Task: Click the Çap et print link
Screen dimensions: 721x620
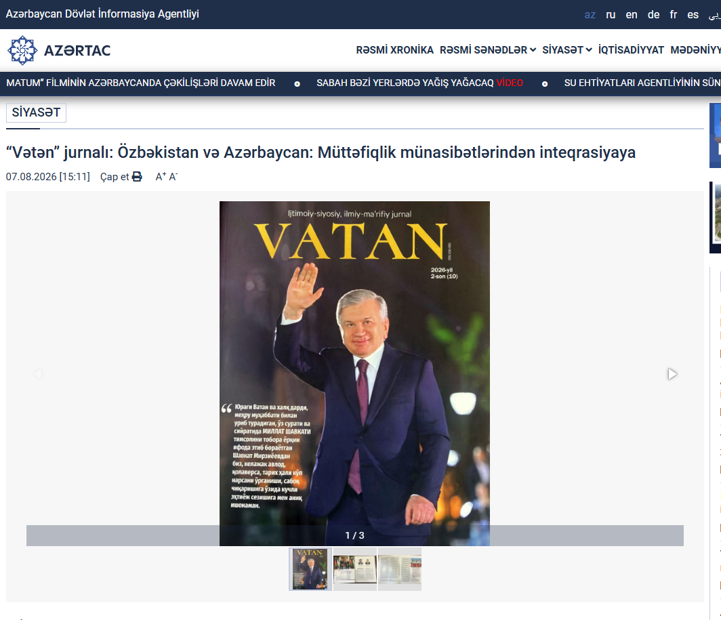Action: pos(121,177)
